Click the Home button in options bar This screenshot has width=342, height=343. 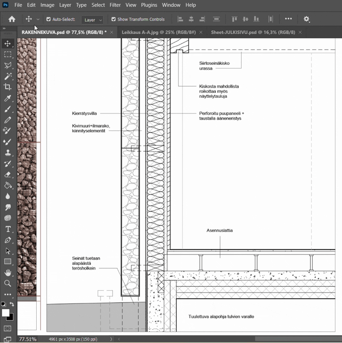[12, 19]
